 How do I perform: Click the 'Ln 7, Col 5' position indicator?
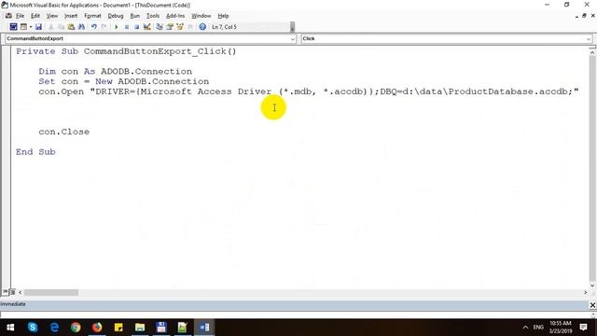click(x=224, y=27)
